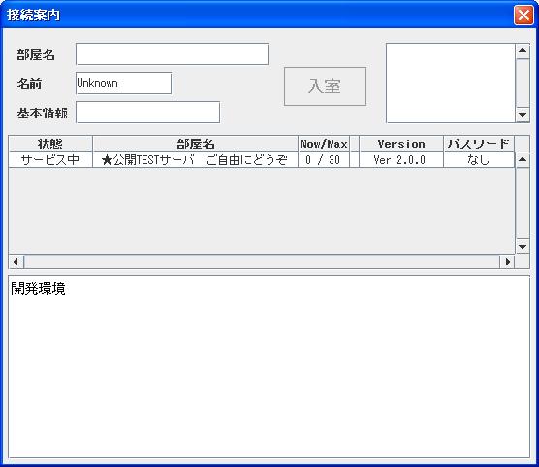The image size is (539, 467).
Task: Click up arrow of top-right list box
Action: (x=523, y=50)
